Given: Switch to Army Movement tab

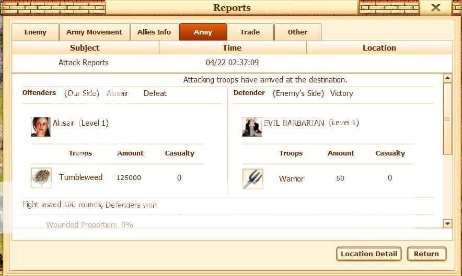Looking at the screenshot, I should click(x=94, y=32).
